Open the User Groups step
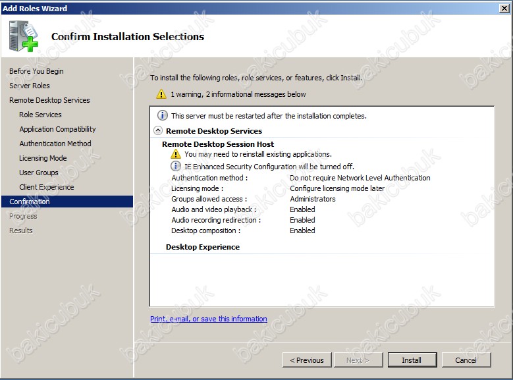The height and width of the screenshot is (380, 513). pyautogui.click(x=39, y=173)
